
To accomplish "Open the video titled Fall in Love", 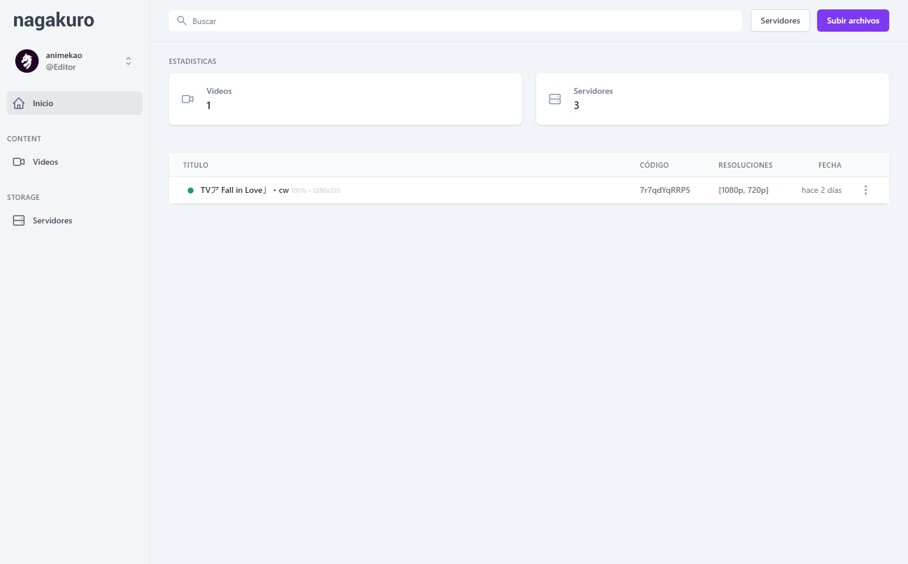I will (x=233, y=190).
